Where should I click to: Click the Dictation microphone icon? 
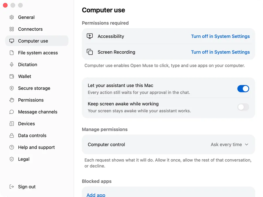12,64
